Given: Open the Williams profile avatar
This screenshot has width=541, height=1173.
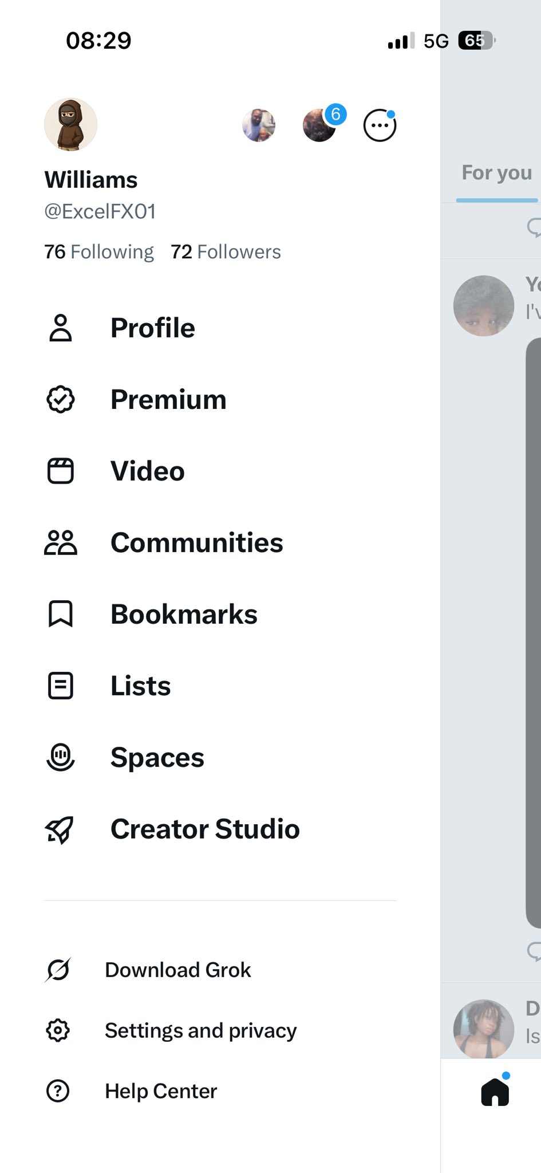Looking at the screenshot, I should pyautogui.click(x=70, y=124).
